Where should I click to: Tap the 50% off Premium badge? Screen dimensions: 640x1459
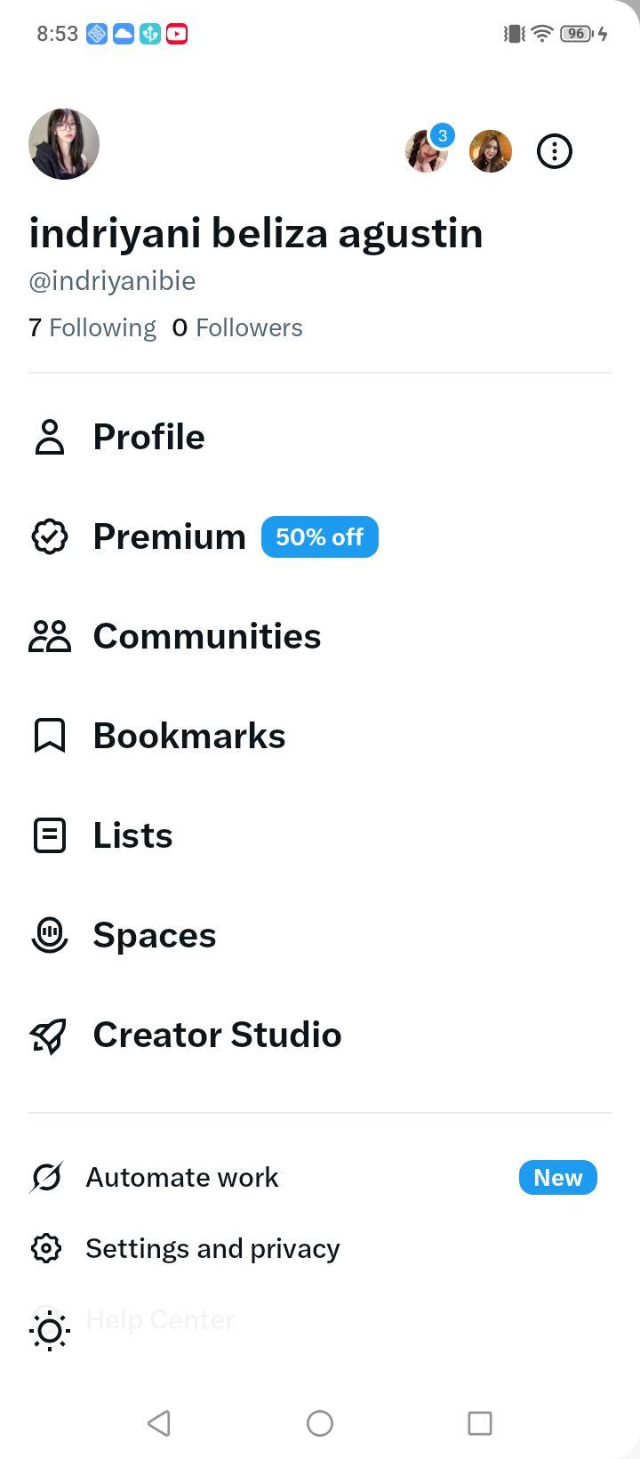tap(320, 537)
